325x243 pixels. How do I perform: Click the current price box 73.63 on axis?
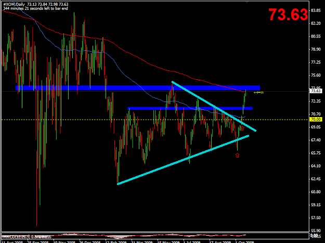pyautogui.click(x=316, y=91)
